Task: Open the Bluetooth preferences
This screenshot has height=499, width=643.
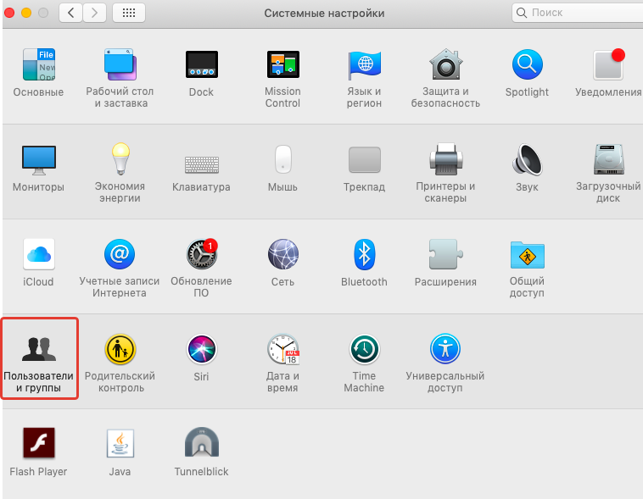Action: pos(364,254)
